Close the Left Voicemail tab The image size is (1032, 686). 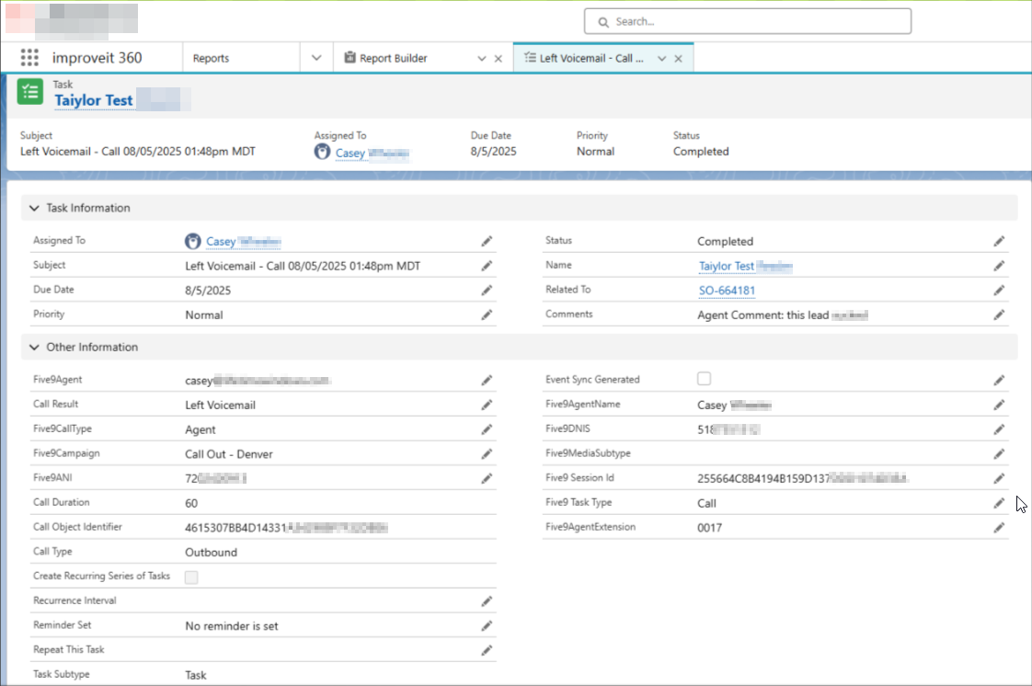pyautogui.click(x=679, y=59)
